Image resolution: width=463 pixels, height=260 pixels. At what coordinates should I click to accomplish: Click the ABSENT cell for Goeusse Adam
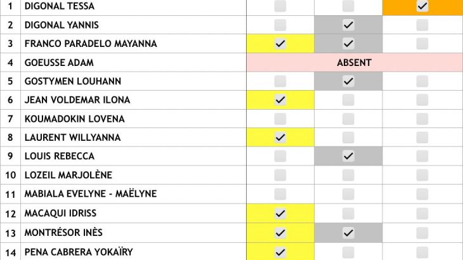[354, 63]
